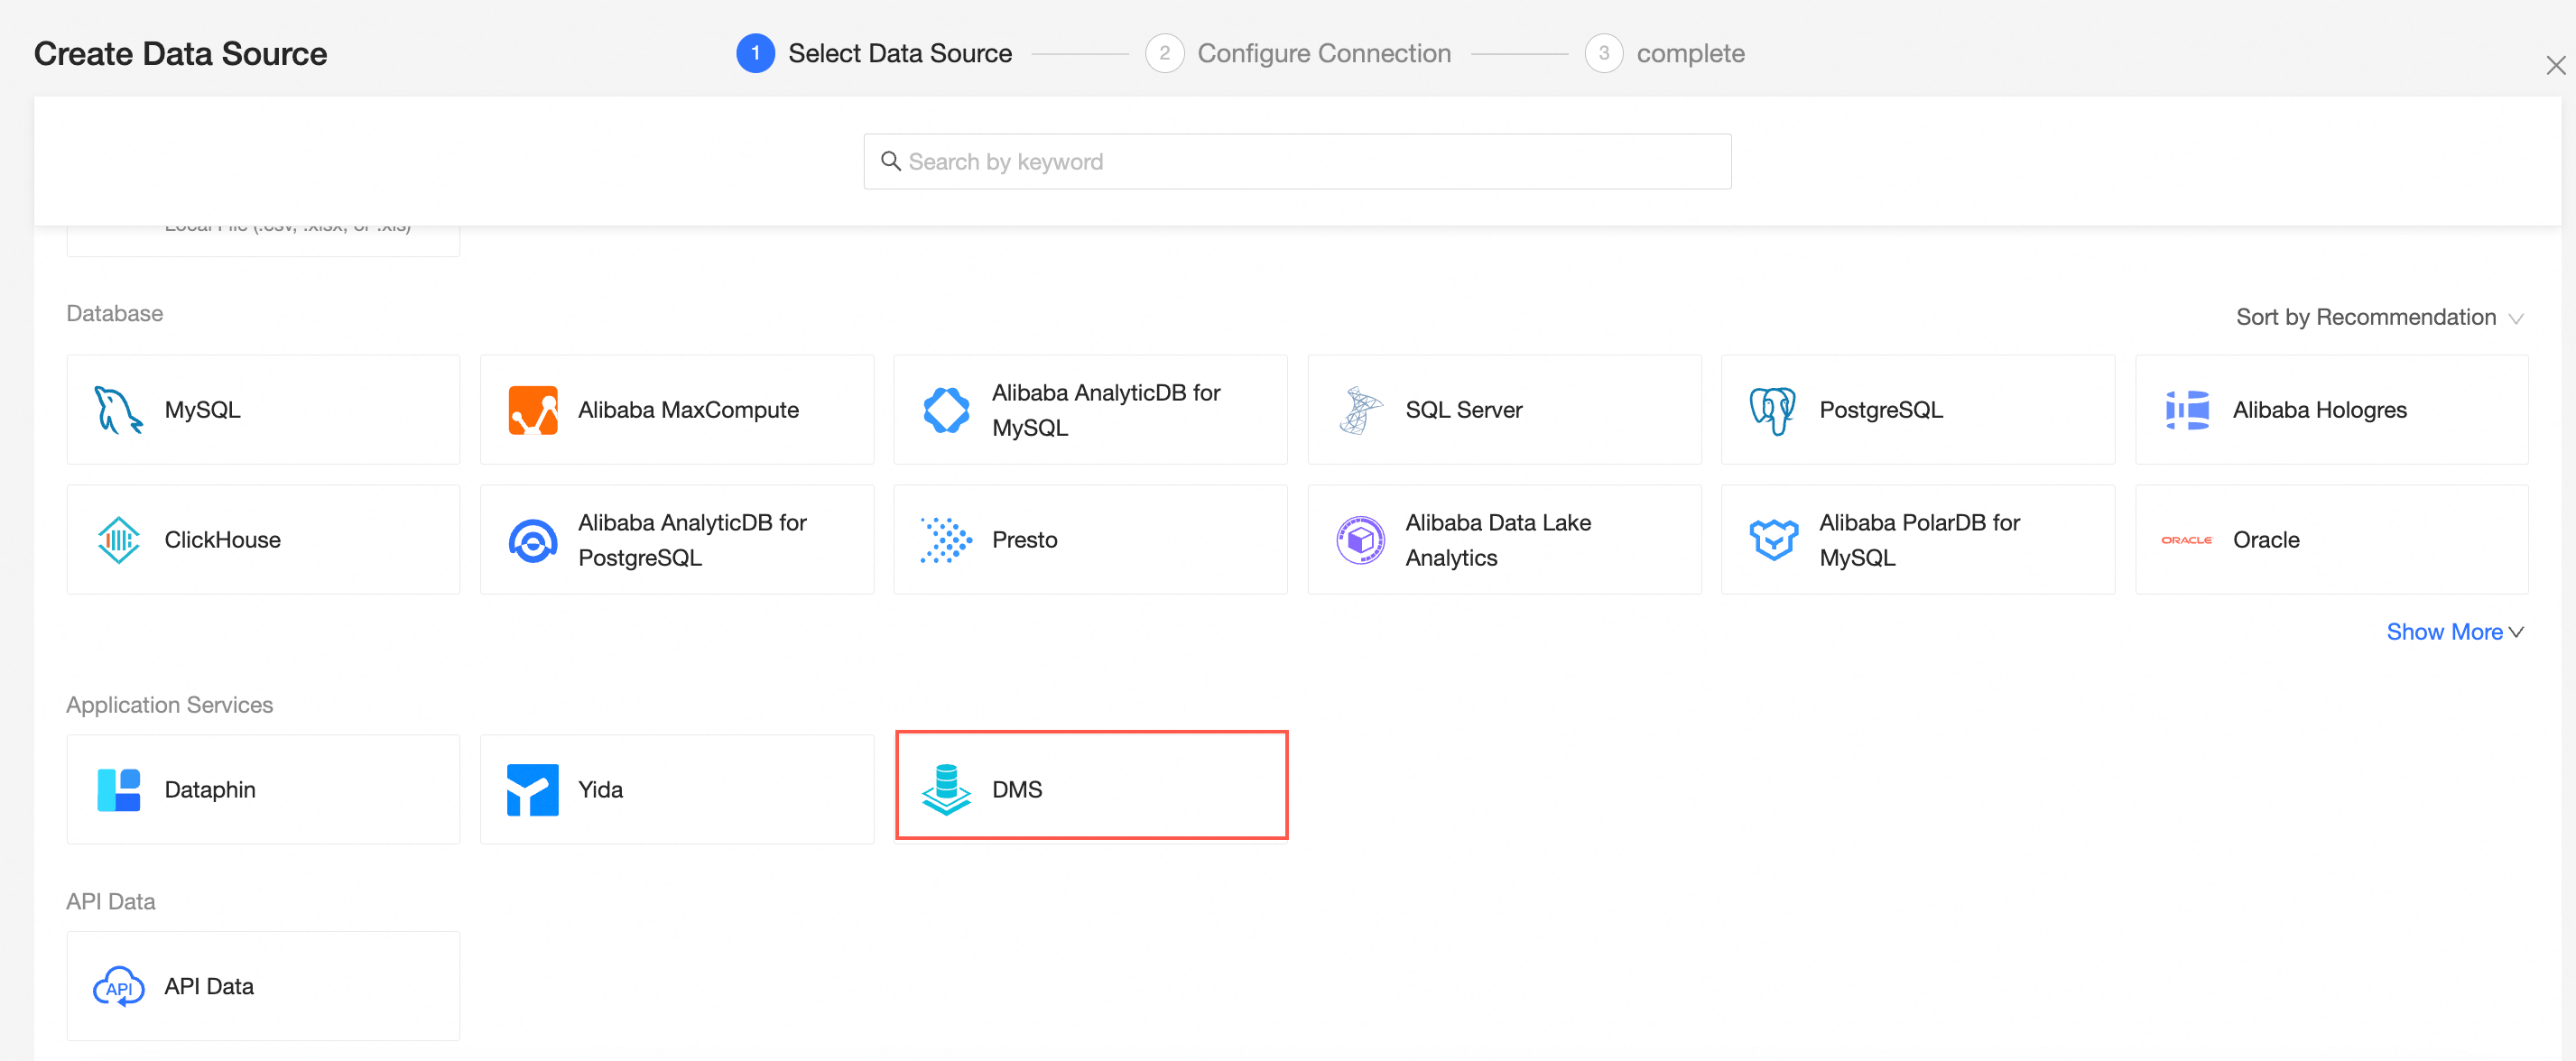Expand Show More databases
Screen dimensions: 2576x1061
click(x=2453, y=632)
